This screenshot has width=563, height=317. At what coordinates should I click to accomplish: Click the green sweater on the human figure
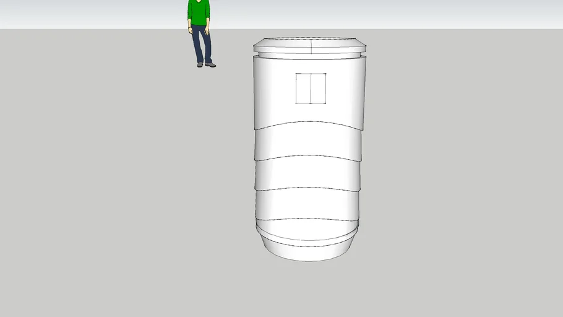click(x=199, y=12)
